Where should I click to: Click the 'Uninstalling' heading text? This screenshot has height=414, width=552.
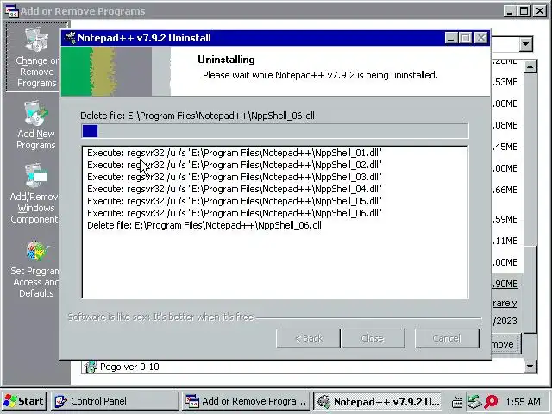coord(226,60)
